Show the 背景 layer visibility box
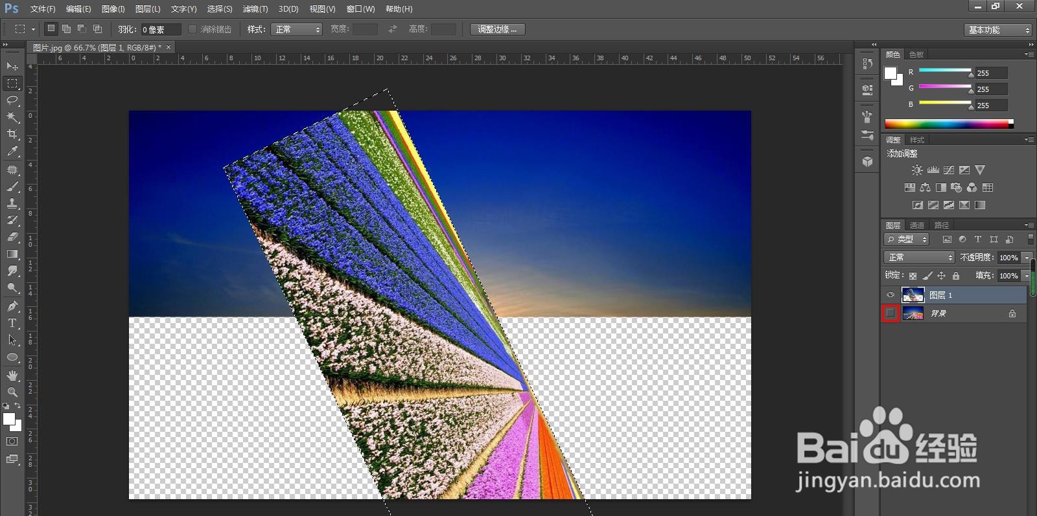The height and width of the screenshot is (516, 1037). point(891,313)
